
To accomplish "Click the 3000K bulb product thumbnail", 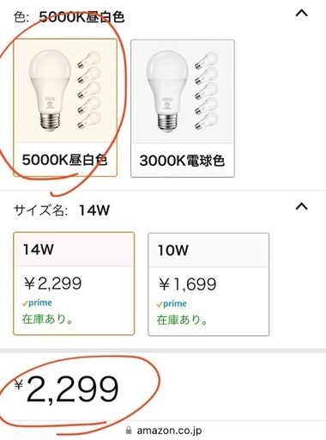I will click(x=183, y=91).
